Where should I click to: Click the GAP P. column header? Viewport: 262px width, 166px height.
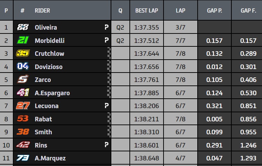click(x=215, y=10)
